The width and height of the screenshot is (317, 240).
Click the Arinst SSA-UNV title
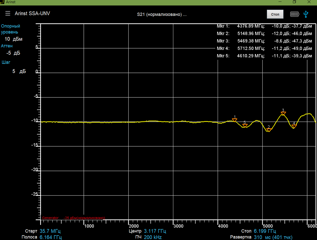(32, 13)
